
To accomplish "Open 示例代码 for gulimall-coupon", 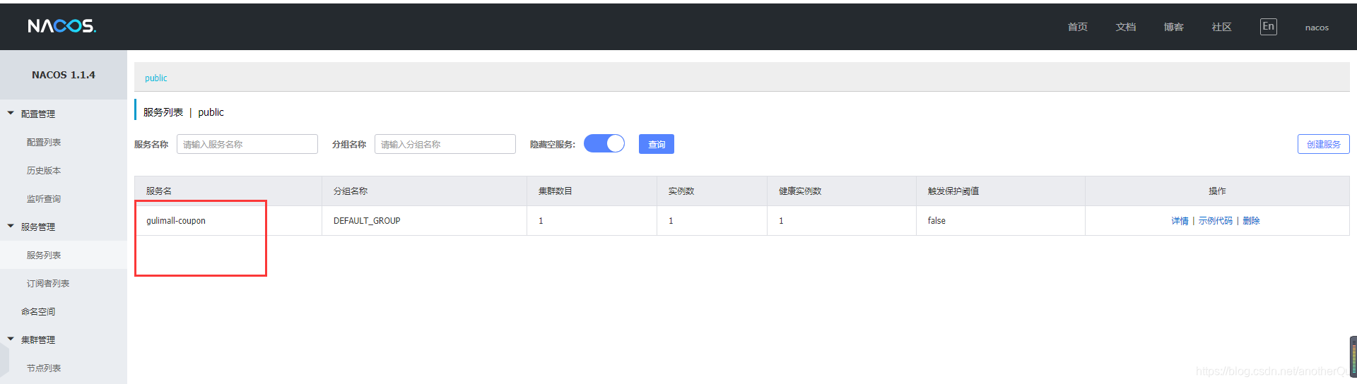I will (x=1215, y=221).
